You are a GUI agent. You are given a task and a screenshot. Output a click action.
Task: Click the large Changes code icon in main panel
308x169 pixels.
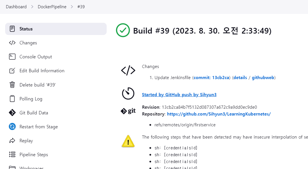click(128, 70)
